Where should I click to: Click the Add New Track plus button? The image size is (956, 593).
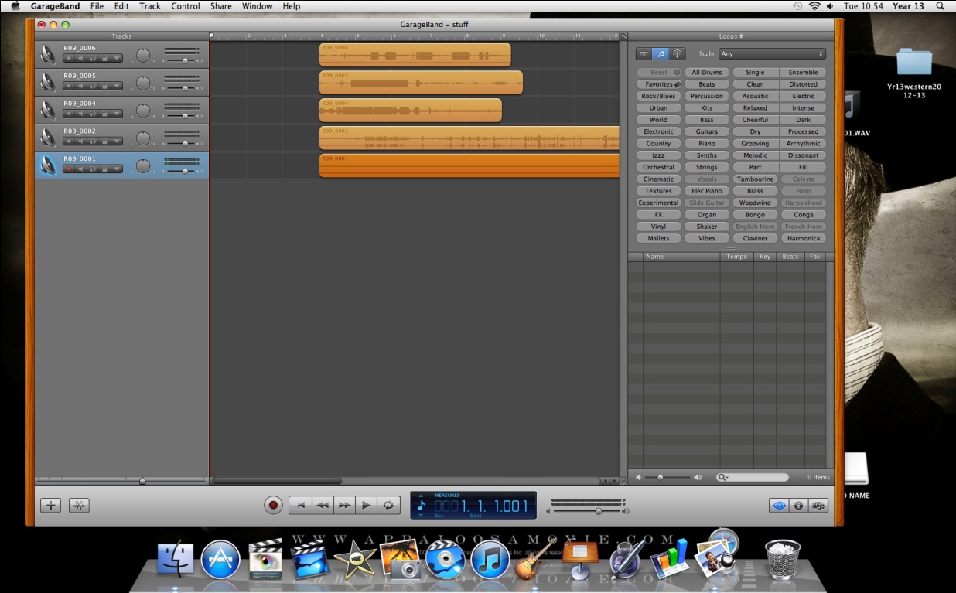click(50, 506)
